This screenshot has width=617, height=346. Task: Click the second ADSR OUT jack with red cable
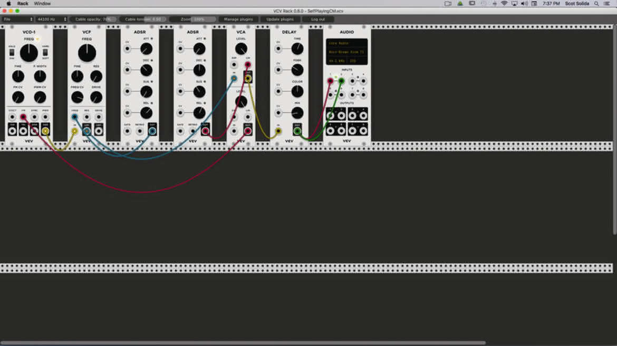click(x=206, y=131)
